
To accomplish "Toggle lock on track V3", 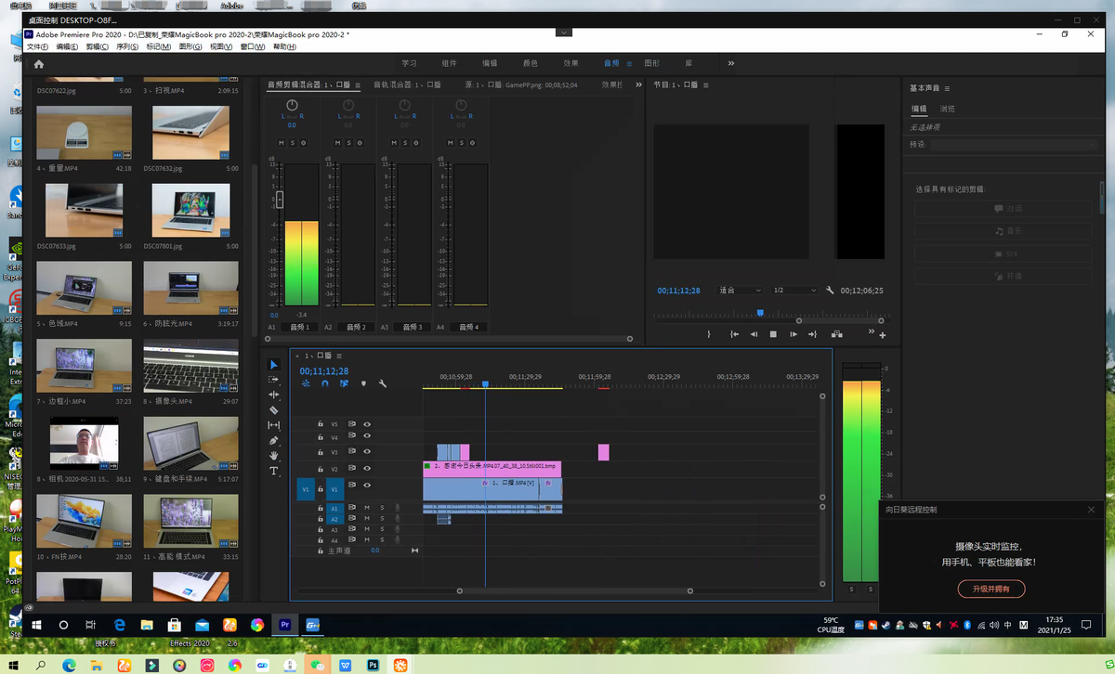I will [321, 452].
